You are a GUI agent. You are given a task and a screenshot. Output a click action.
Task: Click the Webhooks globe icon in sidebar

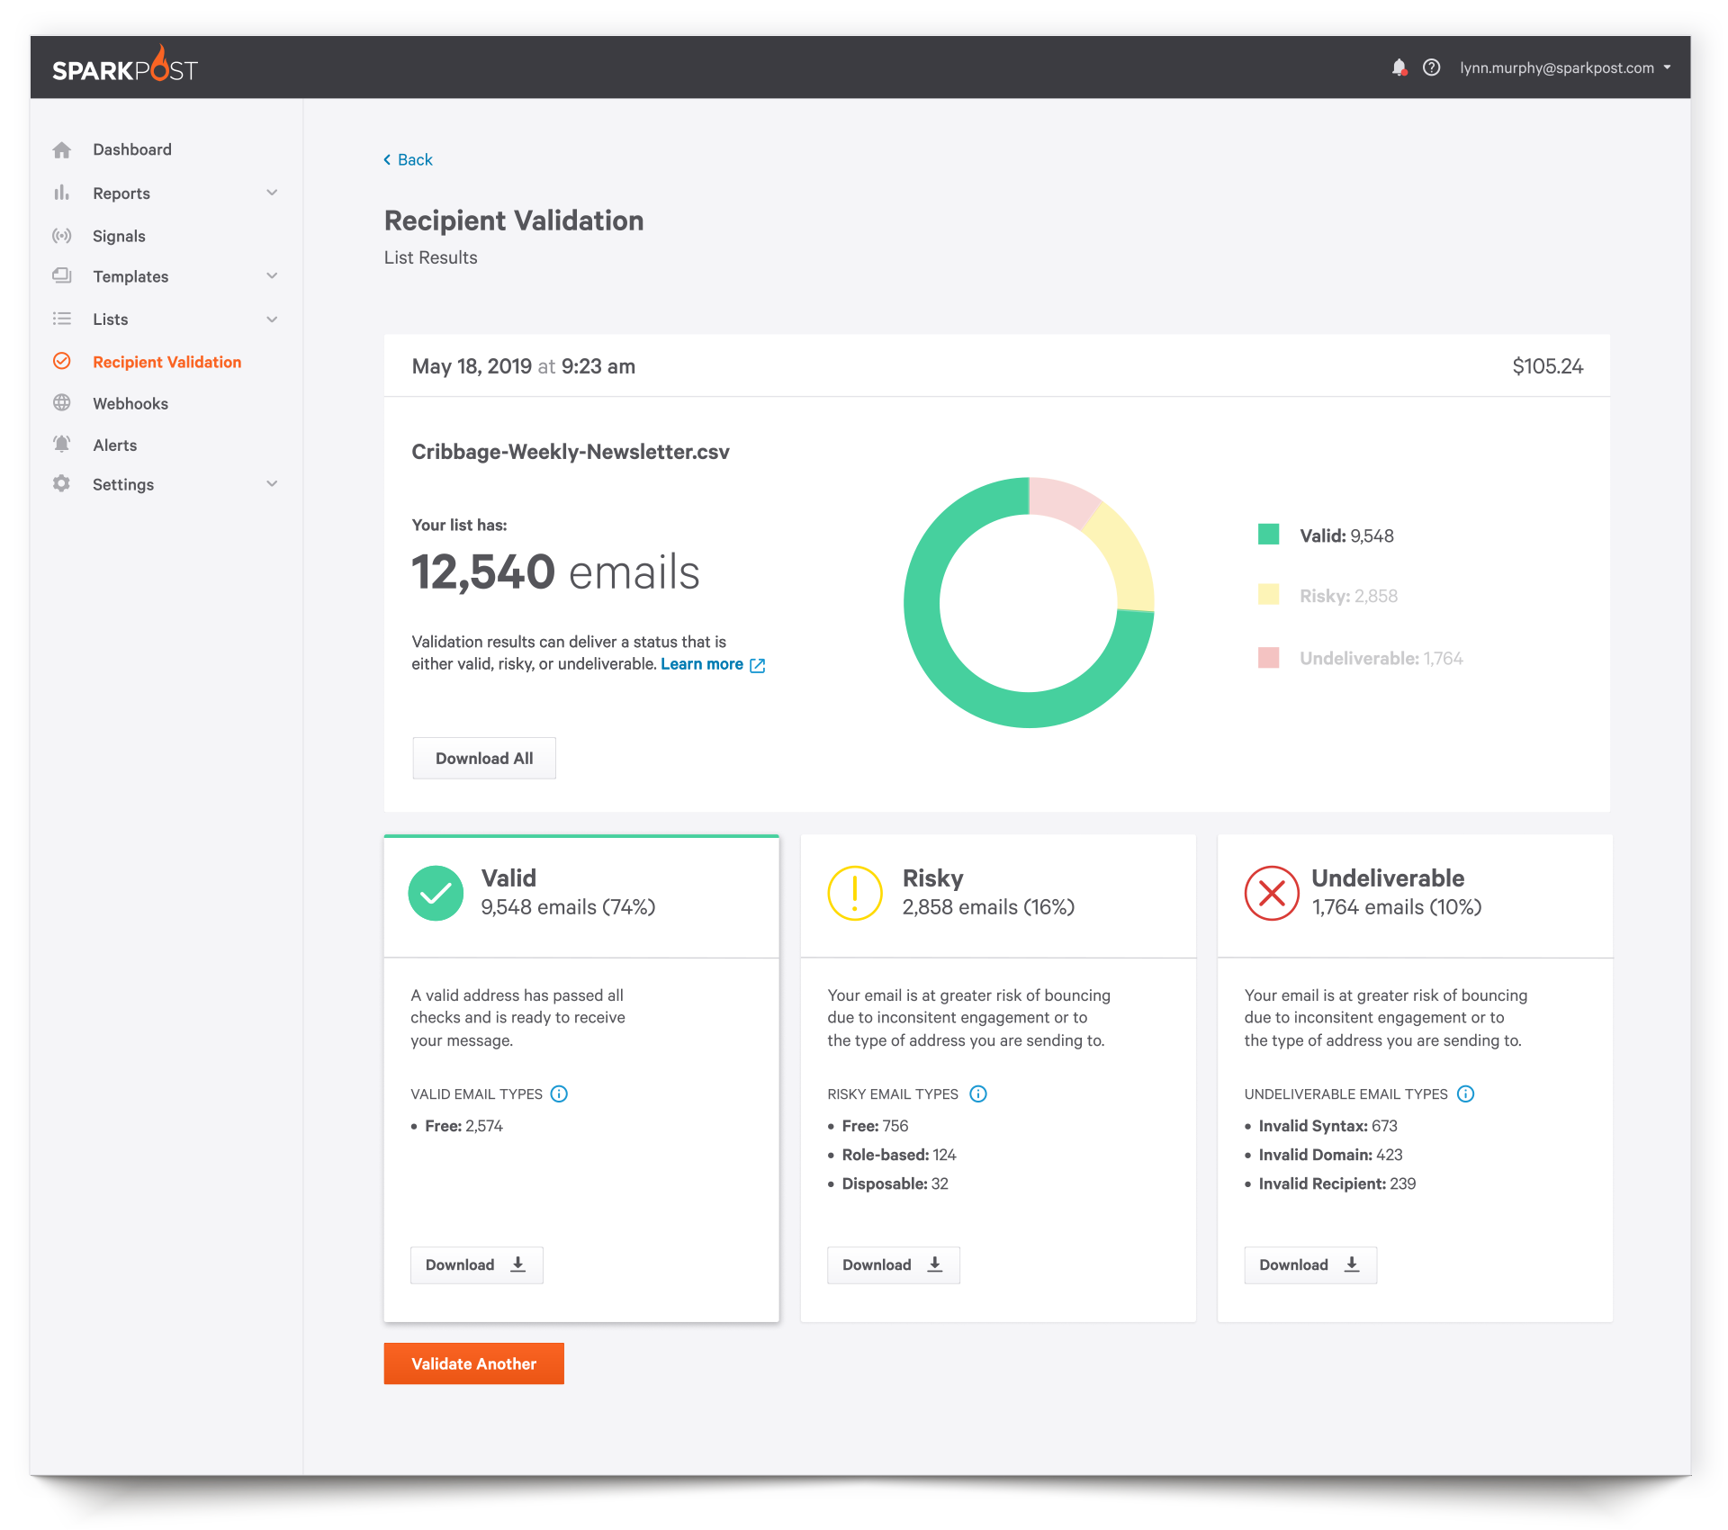tap(61, 403)
